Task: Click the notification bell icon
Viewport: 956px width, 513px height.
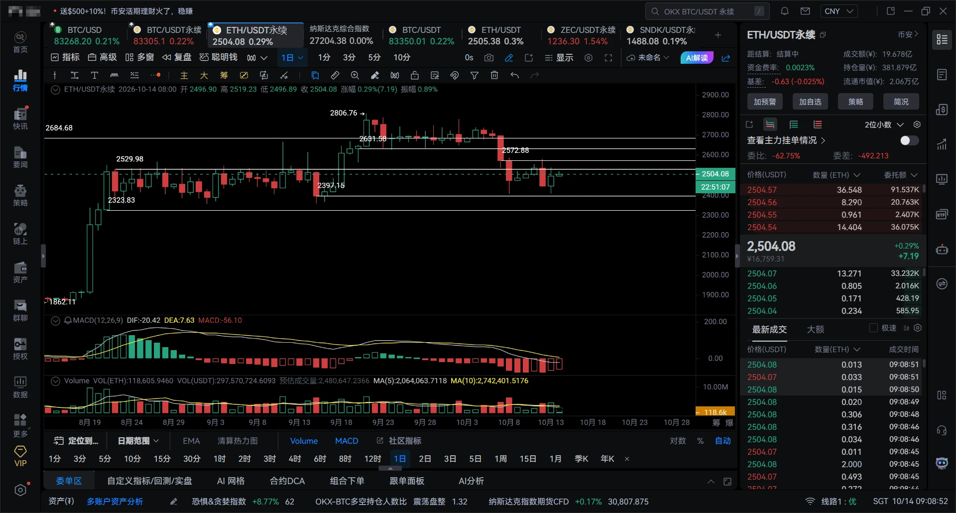Action: [785, 11]
